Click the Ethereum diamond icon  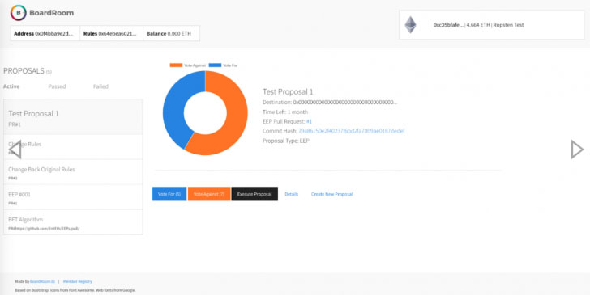[x=411, y=25]
